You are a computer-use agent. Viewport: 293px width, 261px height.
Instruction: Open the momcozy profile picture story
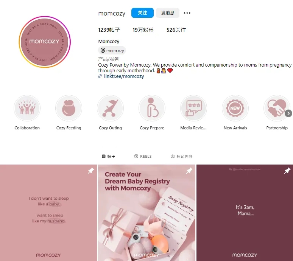coord(45,42)
